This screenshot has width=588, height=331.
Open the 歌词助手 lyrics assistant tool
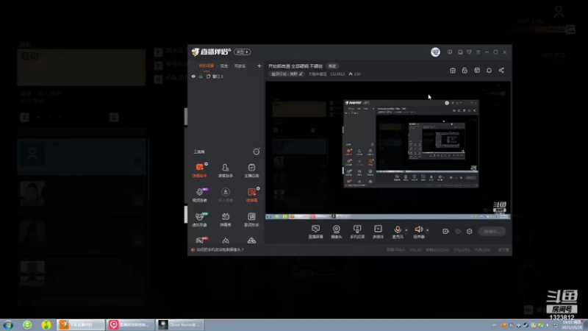click(251, 219)
